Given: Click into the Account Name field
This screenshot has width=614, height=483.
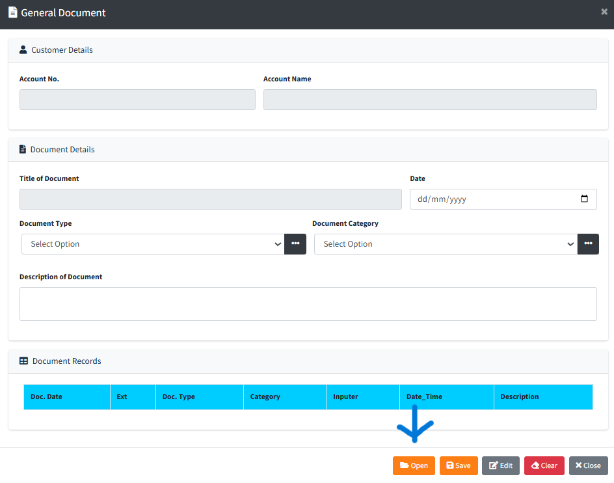Looking at the screenshot, I should (430, 100).
